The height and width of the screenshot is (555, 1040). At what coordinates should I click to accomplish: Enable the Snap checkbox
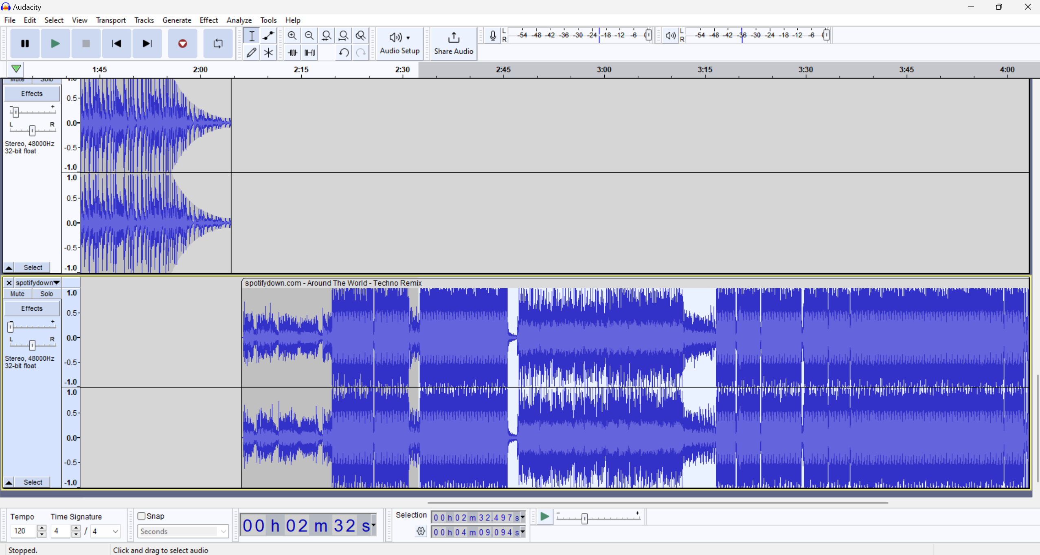pyautogui.click(x=142, y=516)
